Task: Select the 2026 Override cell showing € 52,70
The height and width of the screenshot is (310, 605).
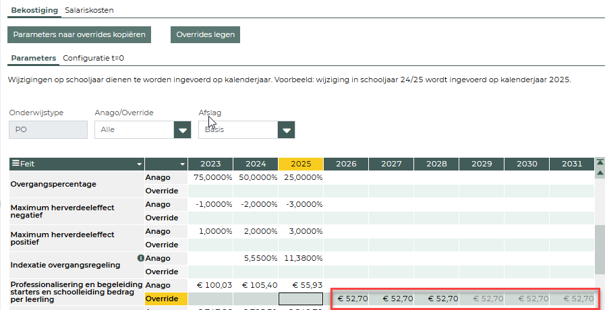Action: [x=346, y=299]
